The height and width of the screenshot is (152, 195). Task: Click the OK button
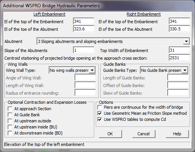(110, 134)
